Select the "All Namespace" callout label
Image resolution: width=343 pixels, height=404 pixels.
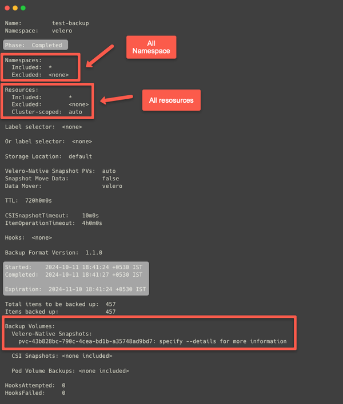[x=151, y=47]
